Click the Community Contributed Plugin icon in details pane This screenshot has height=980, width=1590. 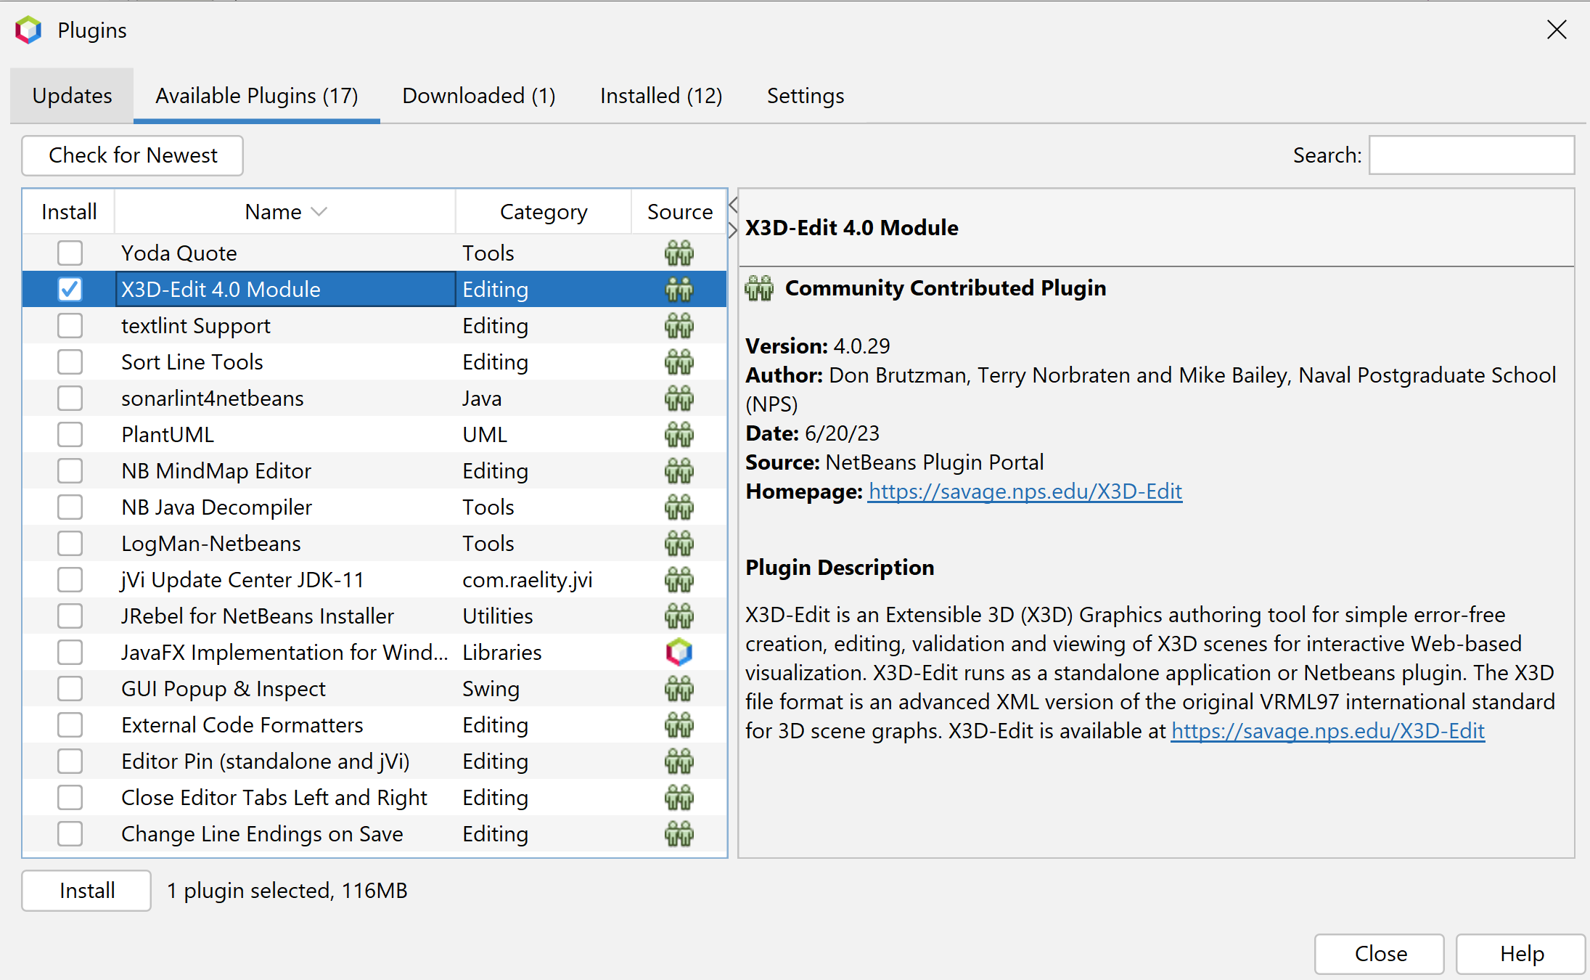click(760, 288)
